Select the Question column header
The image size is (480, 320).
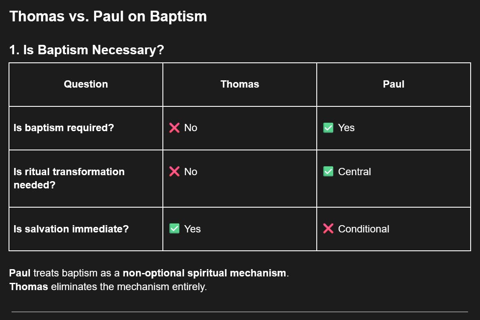pos(86,84)
